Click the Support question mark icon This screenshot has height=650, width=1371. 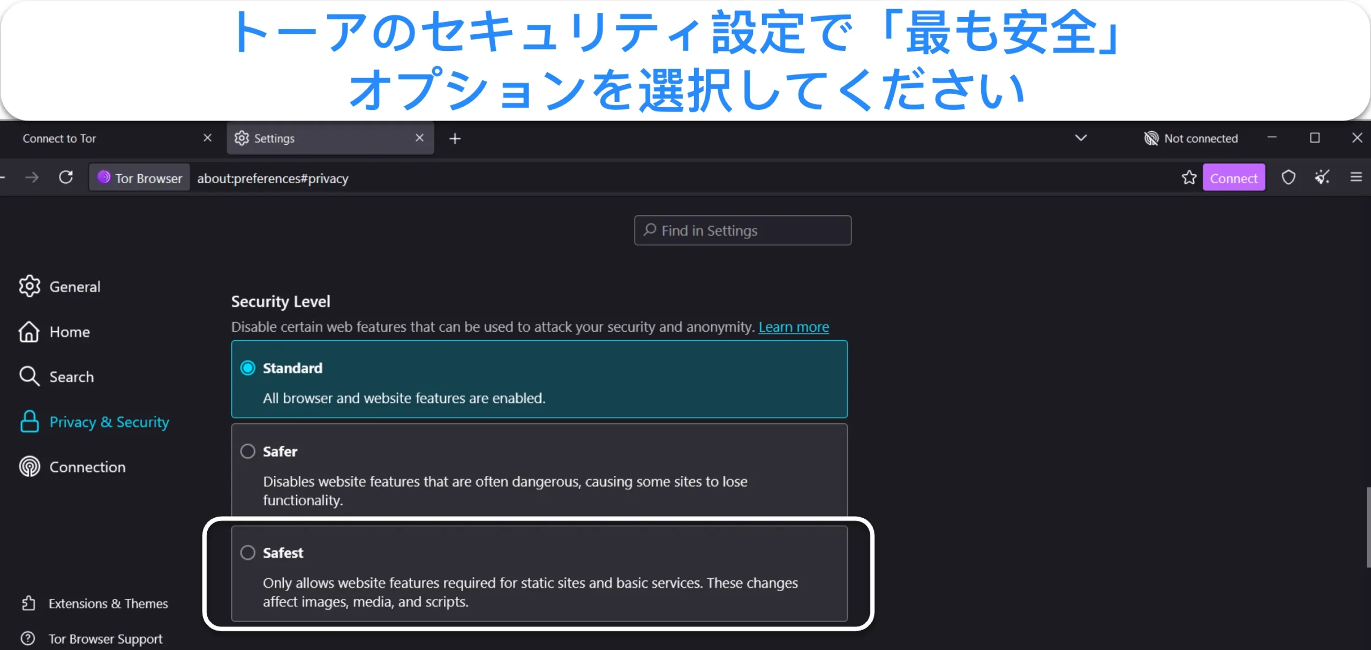pyautogui.click(x=28, y=639)
